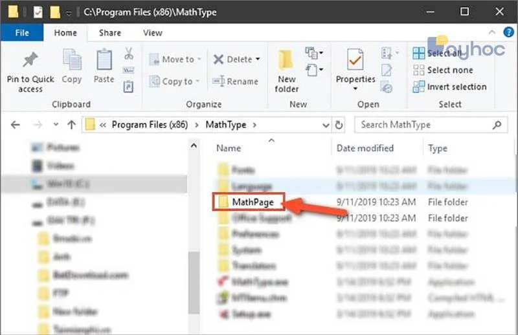
Task: Click the 'File folder' type of MathPage row
Action: (x=447, y=202)
